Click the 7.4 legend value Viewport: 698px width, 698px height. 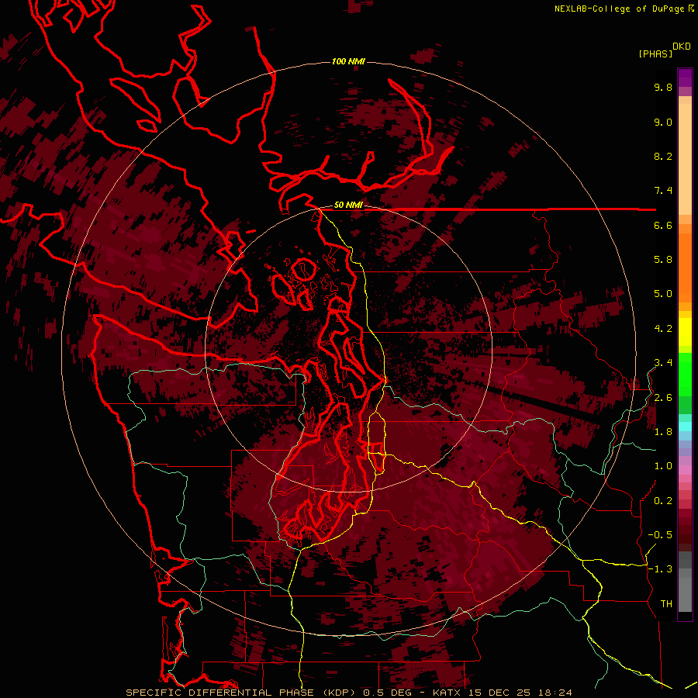pyautogui.click(x=663, y=191)
